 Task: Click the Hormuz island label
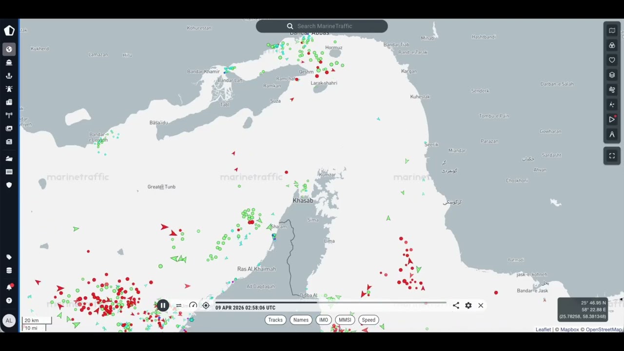[x=333, y=47]
